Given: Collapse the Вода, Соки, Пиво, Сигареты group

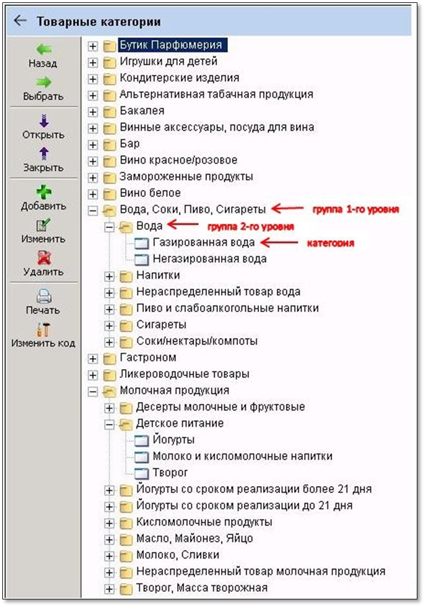Looking at the screenshot, I should coord(93,209).
